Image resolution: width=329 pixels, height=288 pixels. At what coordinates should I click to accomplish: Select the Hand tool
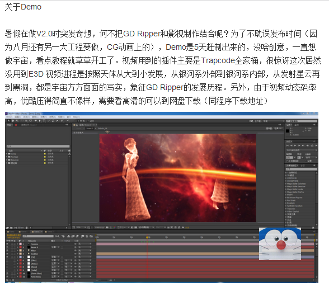(x=13, y=121)
